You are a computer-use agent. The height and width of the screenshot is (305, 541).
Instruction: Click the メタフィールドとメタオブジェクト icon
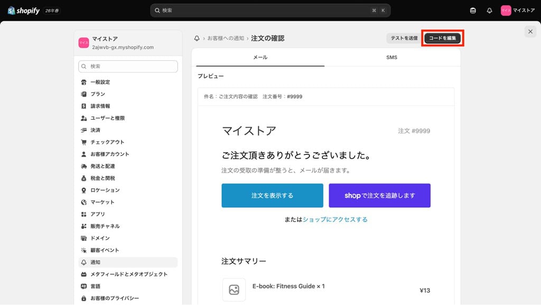(83, 274)
